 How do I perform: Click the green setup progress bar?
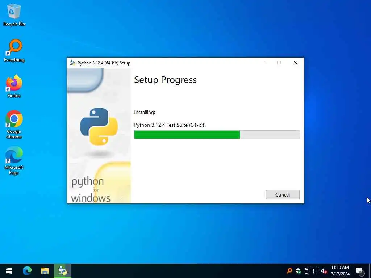(x=217, y=135)
